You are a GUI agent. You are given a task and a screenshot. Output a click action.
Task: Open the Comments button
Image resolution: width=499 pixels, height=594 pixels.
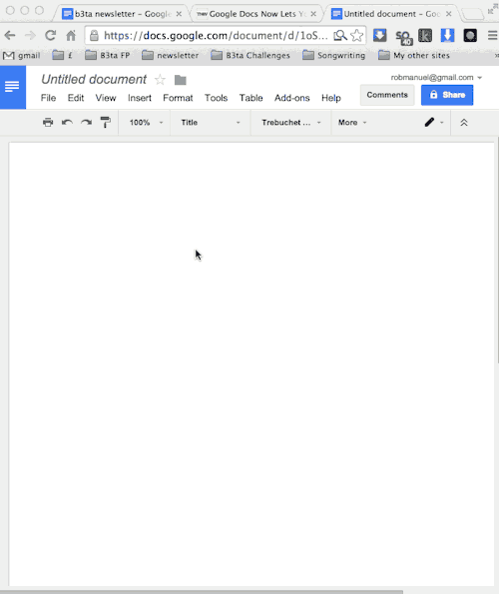(387, 95)
